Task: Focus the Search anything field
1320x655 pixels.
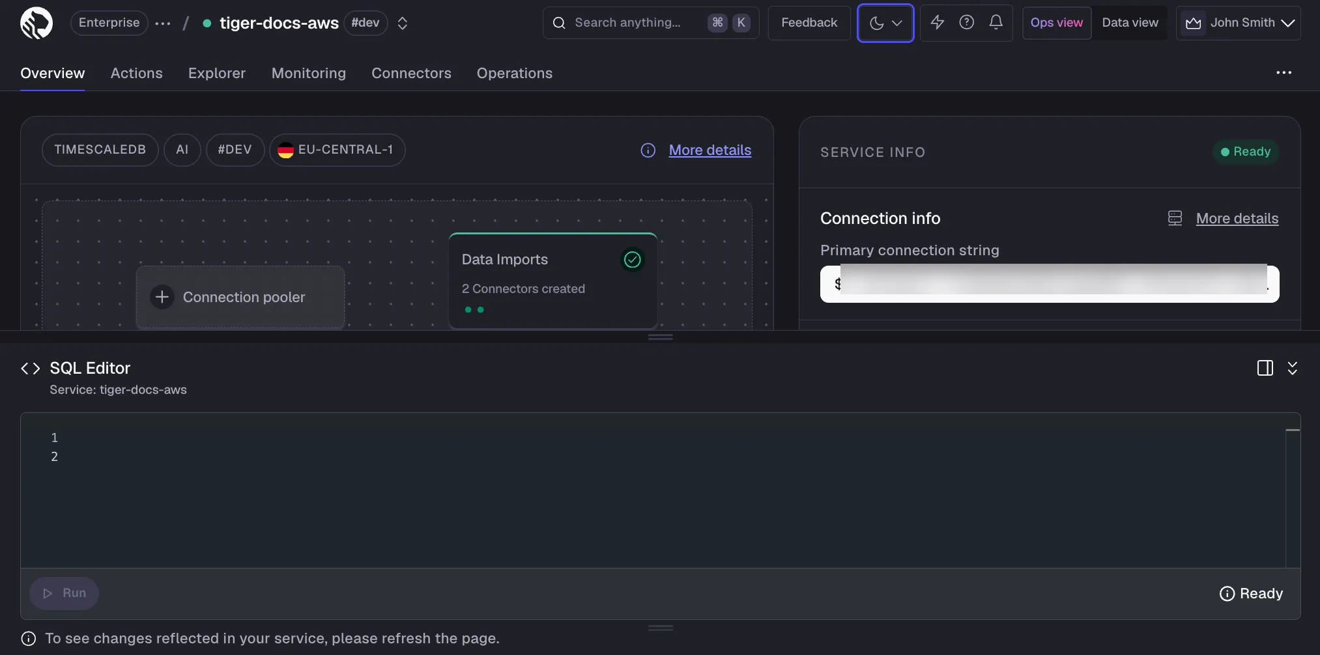Action: coord(651,23)
